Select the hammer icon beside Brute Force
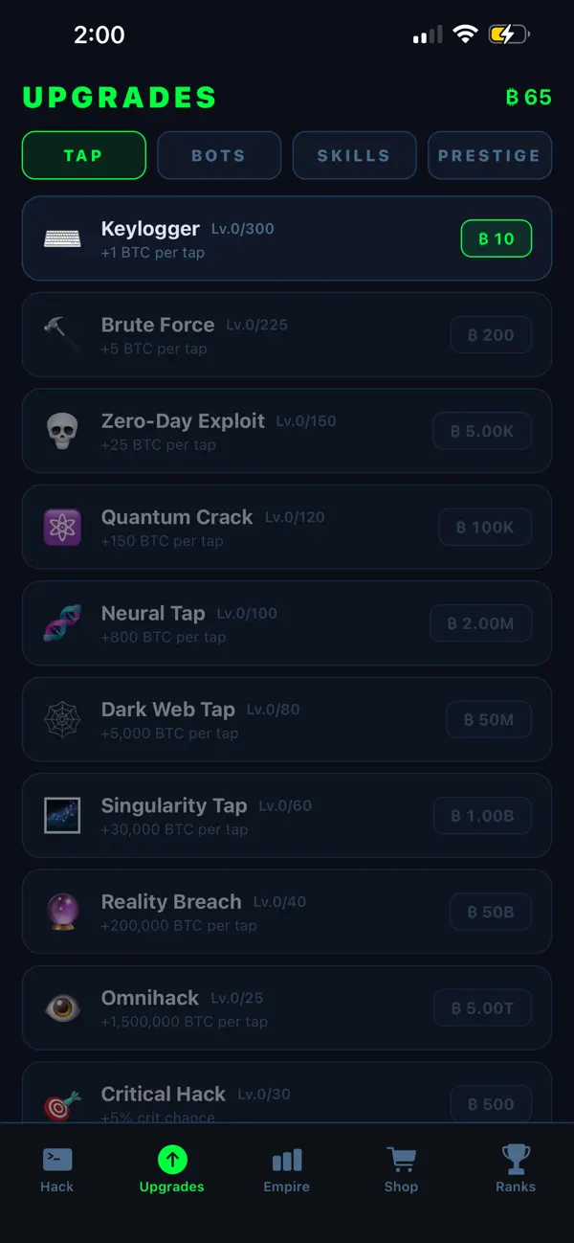 [x=62, y=333]
